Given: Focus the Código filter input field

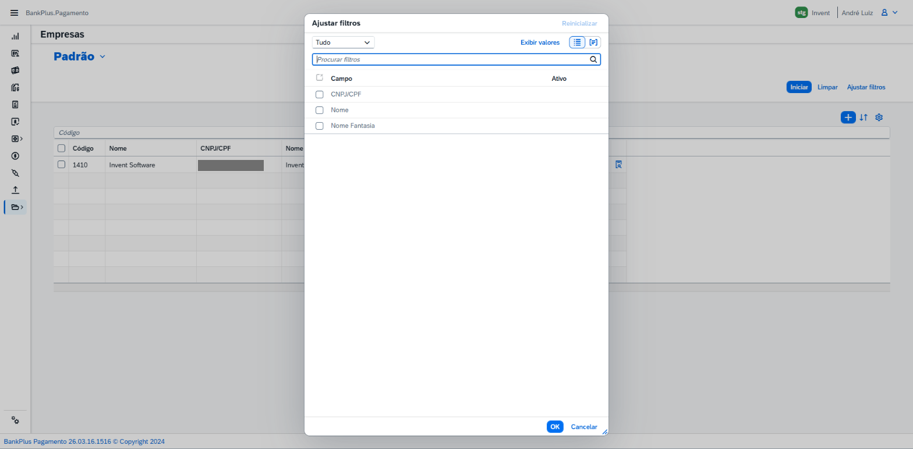Looking at the screenshot, I should 472,133.
